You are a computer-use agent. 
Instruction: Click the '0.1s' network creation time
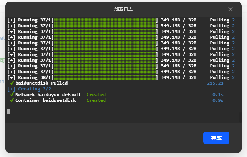218,95
